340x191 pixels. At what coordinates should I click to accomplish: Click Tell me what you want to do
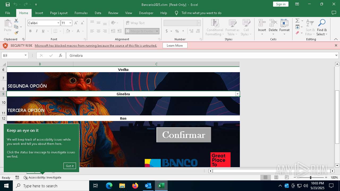click(x=201, y=13)
